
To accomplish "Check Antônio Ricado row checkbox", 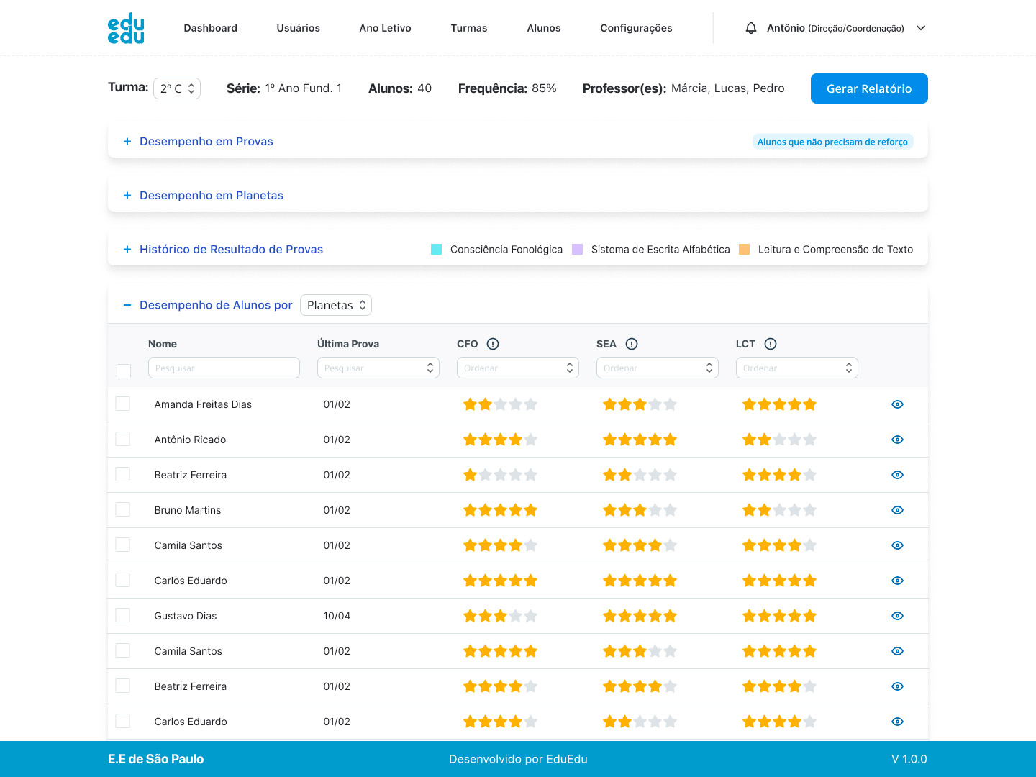I will click(123, 439).
